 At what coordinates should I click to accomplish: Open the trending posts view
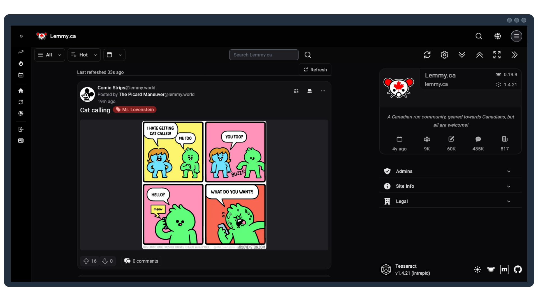(21, 52)
